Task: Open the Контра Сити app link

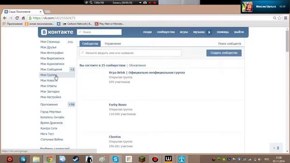Action: click(49, 129)
